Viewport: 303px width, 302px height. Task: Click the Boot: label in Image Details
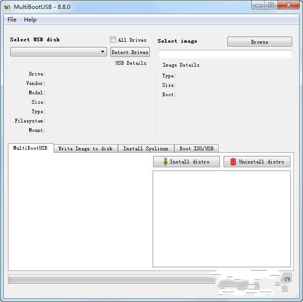point(169,95)
